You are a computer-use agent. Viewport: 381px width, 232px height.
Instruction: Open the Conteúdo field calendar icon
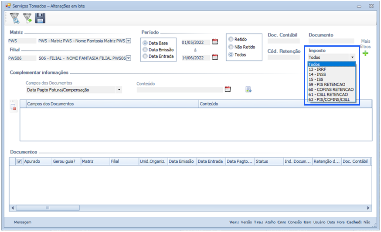(228, 89)
